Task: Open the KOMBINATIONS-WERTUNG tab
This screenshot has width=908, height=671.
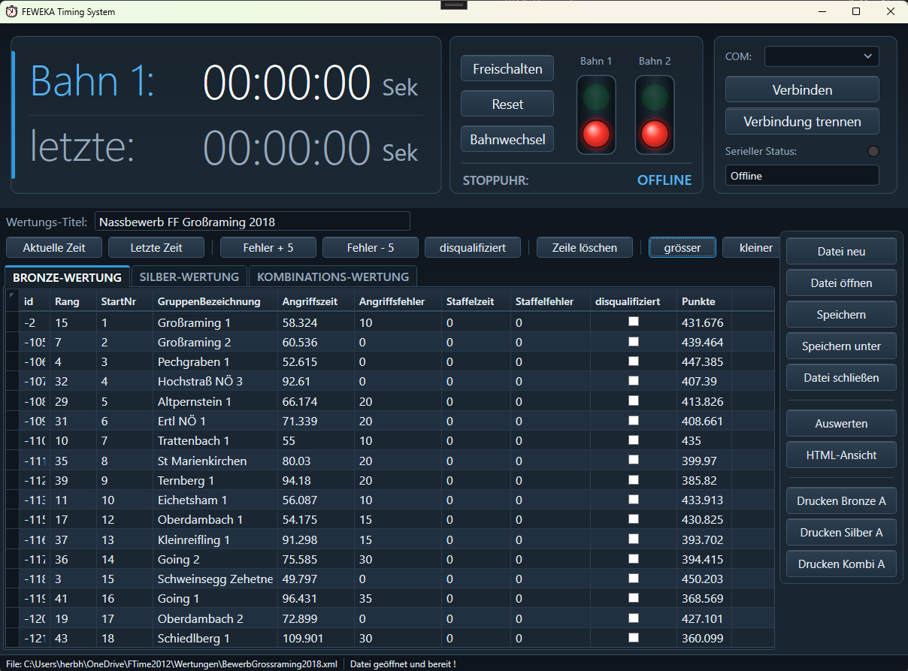Action: [x=333, y=277]
